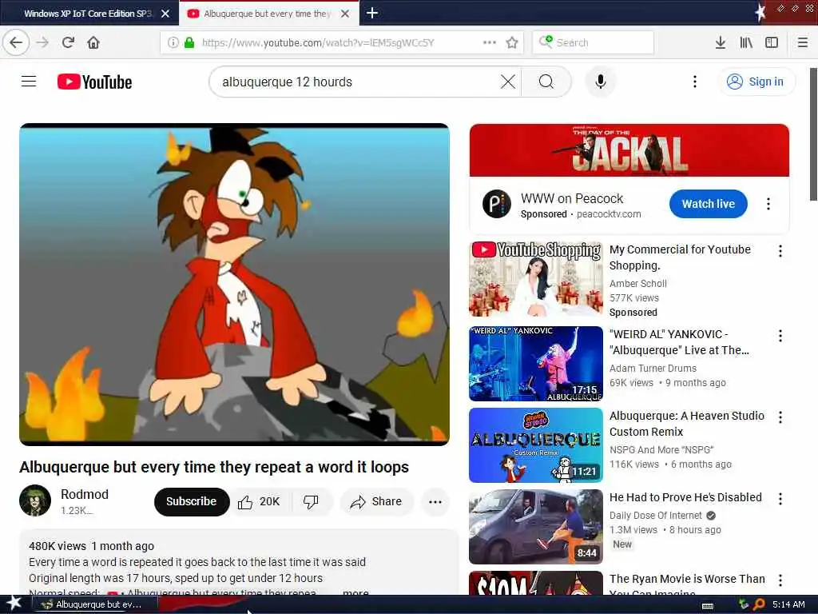Open My Commercial for Youtube Shopping thumbnail
This screenshot has height=614, width=818.
tap(536, 279)
